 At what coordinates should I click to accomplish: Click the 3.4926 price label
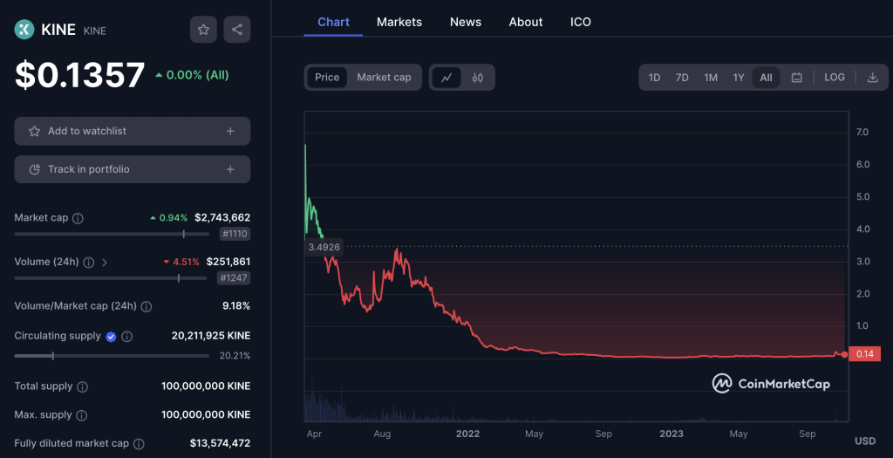[324, 247]
